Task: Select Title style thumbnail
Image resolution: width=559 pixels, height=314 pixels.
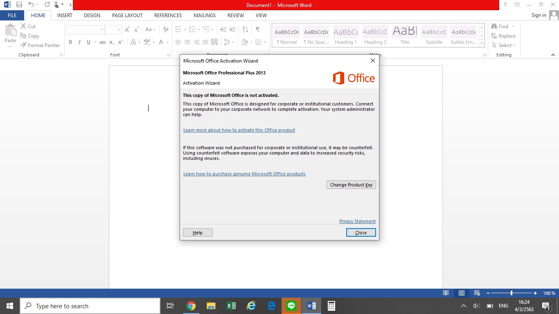Action: click(405, 36)
